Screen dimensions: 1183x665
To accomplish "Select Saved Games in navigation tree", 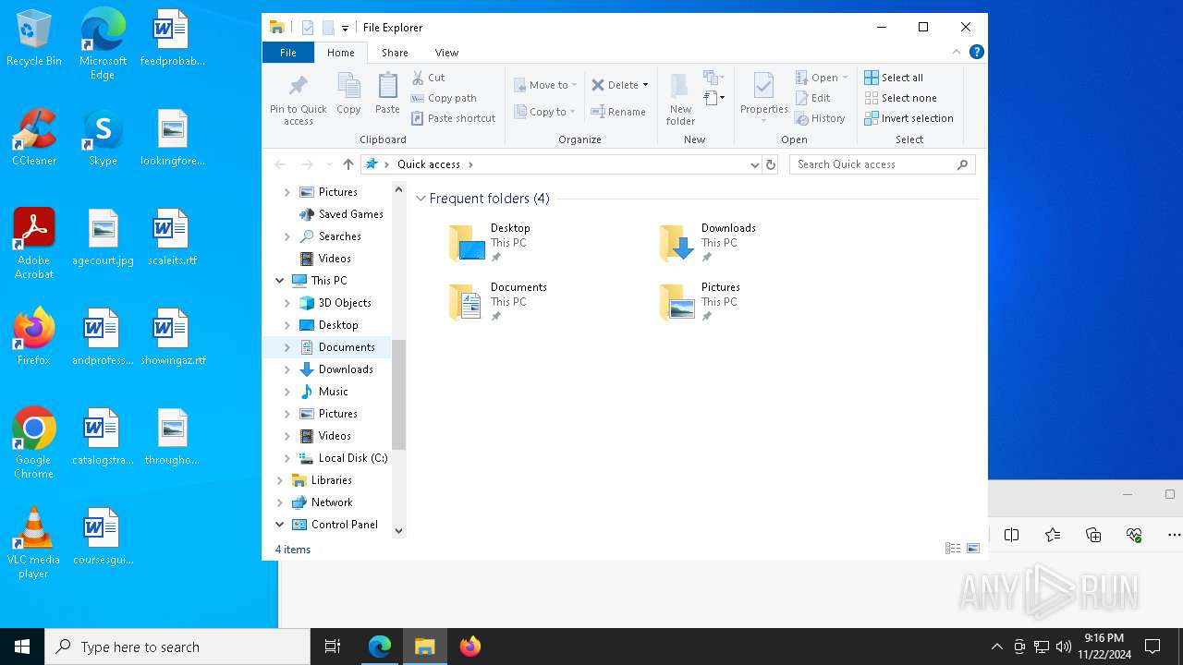I will tap(350, 214).
